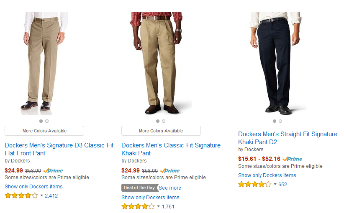This screenshot has width=344, height=213.
Task: Open the Dockers Men's Straight Fit Signature Khaki Pant D2 link
Action: [288, 138]
